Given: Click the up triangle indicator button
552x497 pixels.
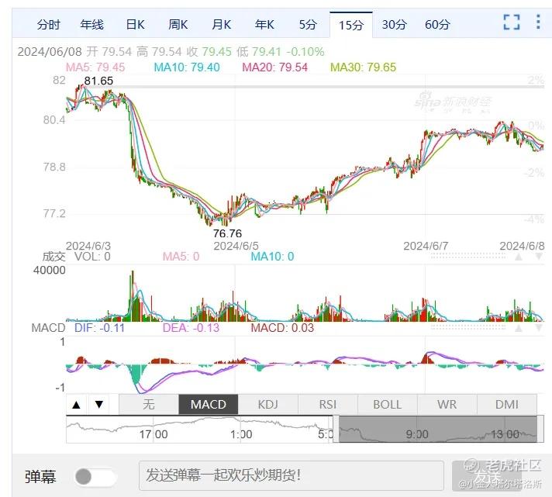Looking at the screenshot, I should pyautogui.click(x=77, y=405).
